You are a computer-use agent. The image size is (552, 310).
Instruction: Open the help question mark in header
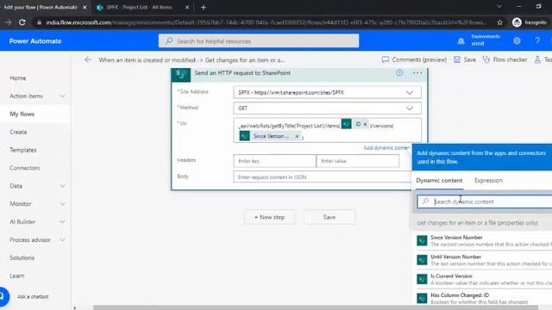537,40
